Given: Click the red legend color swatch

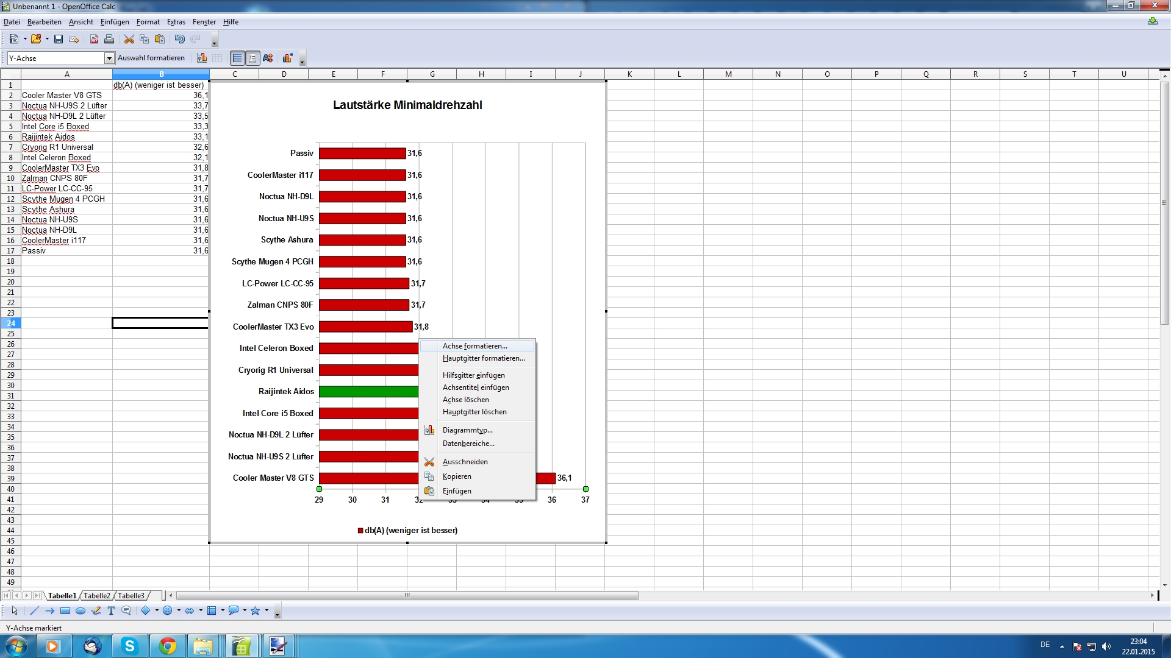Looking at the screenshot, I should coord(360,531).
